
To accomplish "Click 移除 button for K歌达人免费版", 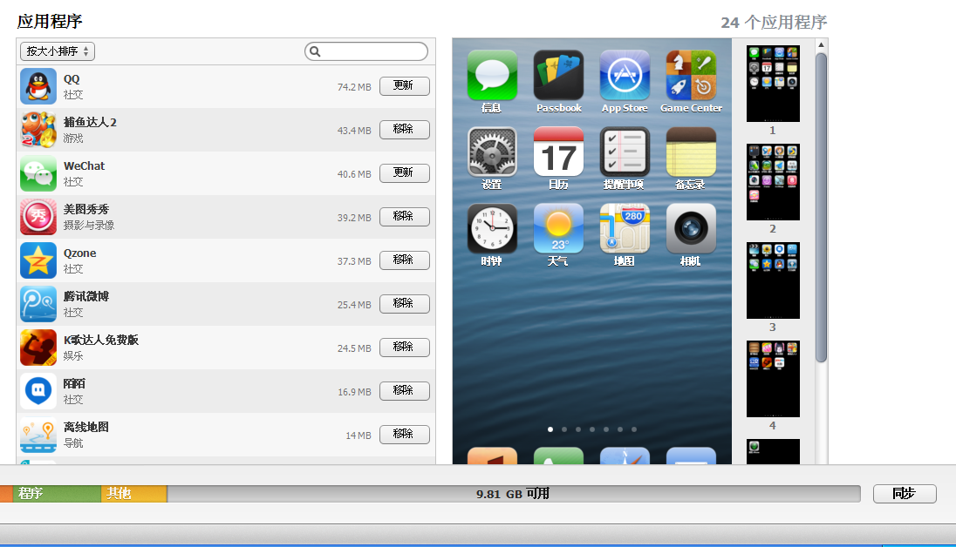I will click(404, 348).
